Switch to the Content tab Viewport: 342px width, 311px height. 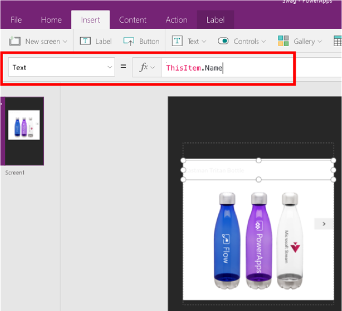tap(133, 20)
